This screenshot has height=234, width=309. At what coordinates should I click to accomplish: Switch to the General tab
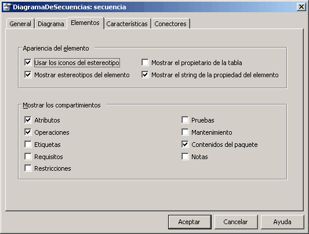(x=20, y=24)
